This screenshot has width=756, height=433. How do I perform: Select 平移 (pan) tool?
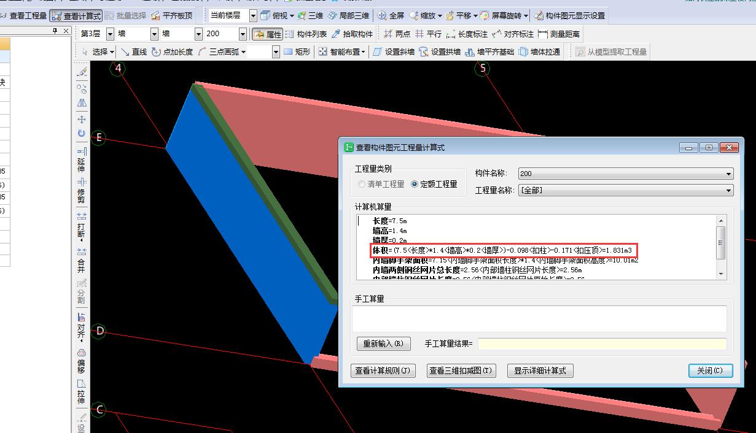(x=461, y=15)
